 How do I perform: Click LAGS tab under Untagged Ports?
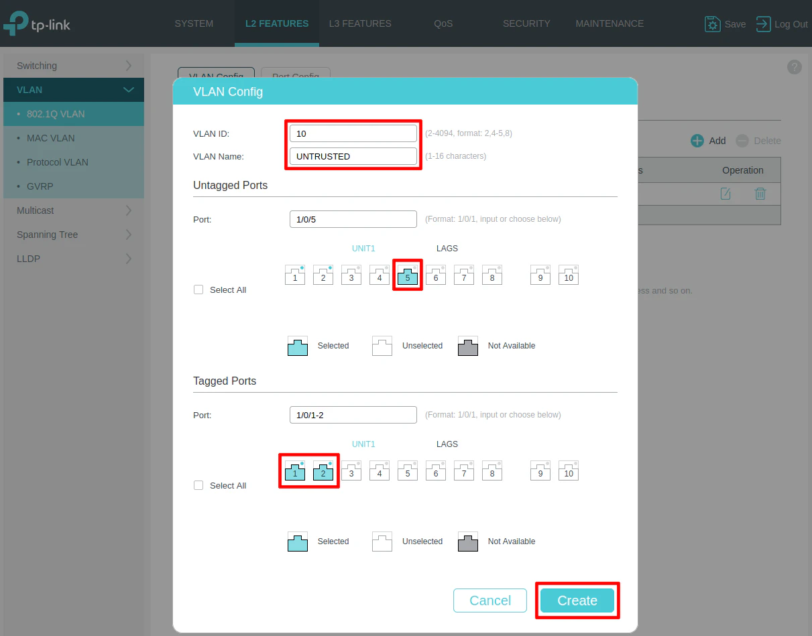click(x=447, y=249)
